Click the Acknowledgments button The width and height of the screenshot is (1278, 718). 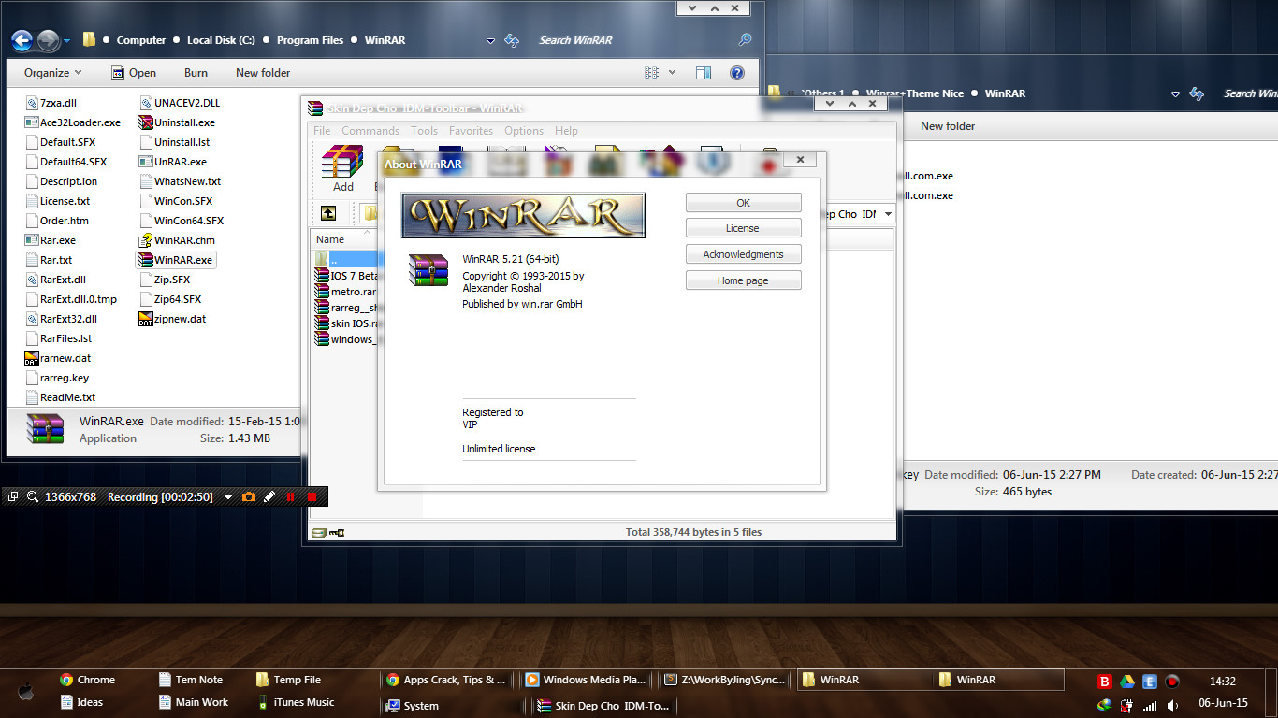pos(743,254)
